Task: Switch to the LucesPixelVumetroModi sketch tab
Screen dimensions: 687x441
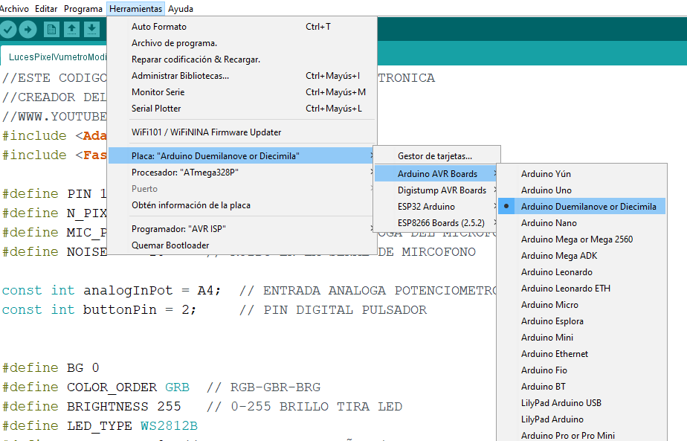Action: click(x=55, y=57)
